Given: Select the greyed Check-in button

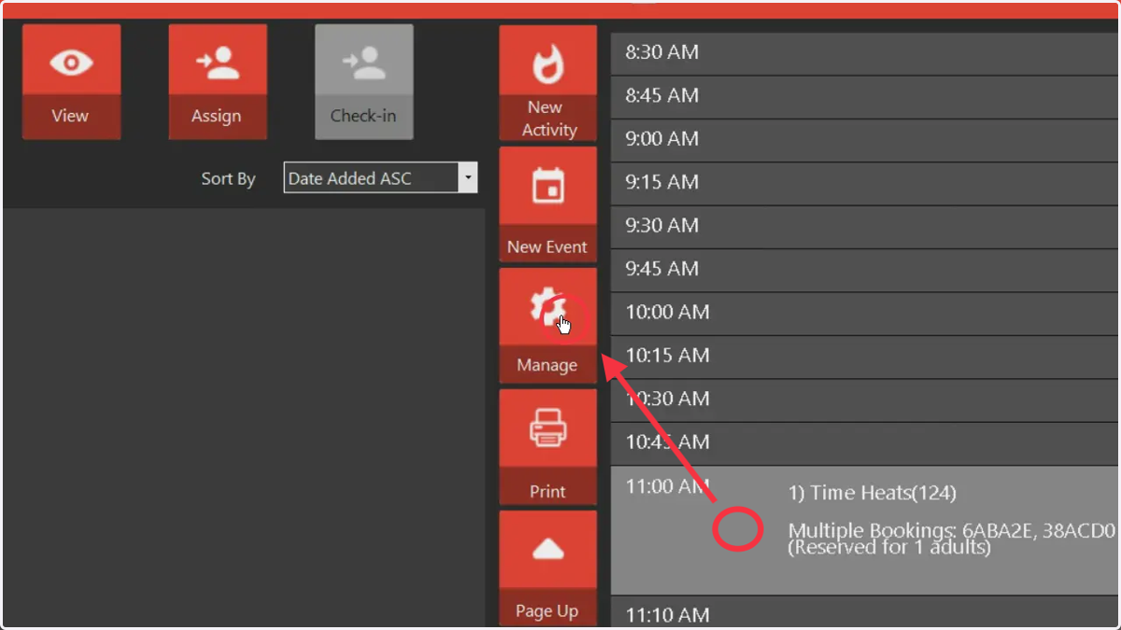Looking at the screenshot, I should pyautogui.click(x=363, y=82).
